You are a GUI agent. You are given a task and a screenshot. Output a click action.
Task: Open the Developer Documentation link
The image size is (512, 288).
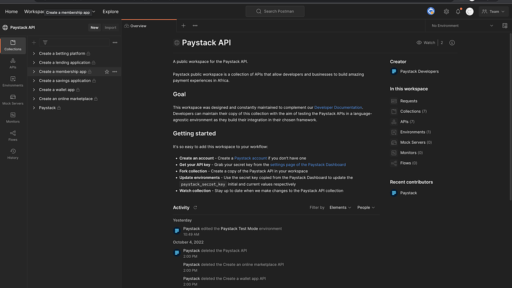click(338, 108)
